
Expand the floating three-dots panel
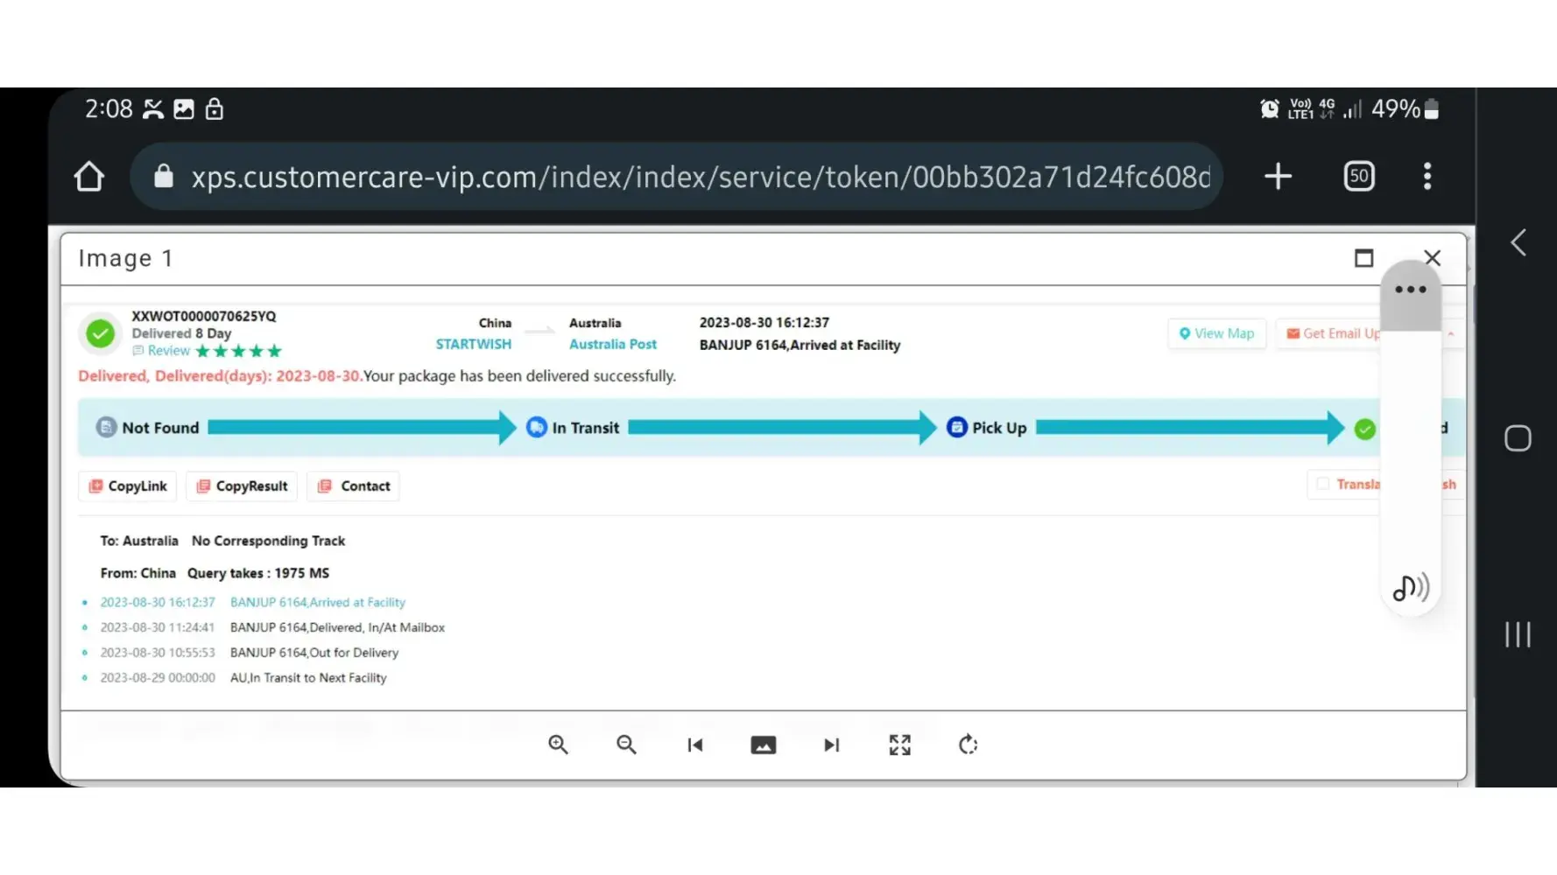1410,290
